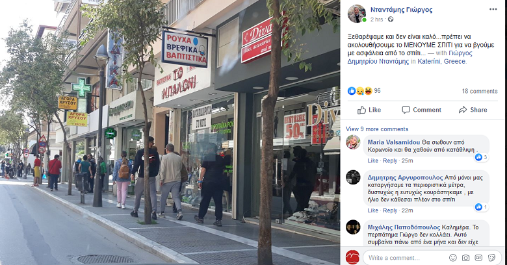Viewport: 507px width, 265px height.
Task: Open the reaction emojis summary showing 96
Action: (364, 91)
